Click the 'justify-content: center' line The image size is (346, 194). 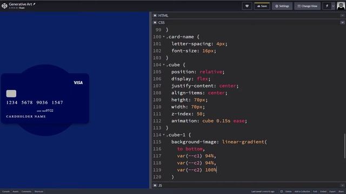point(205,86)
